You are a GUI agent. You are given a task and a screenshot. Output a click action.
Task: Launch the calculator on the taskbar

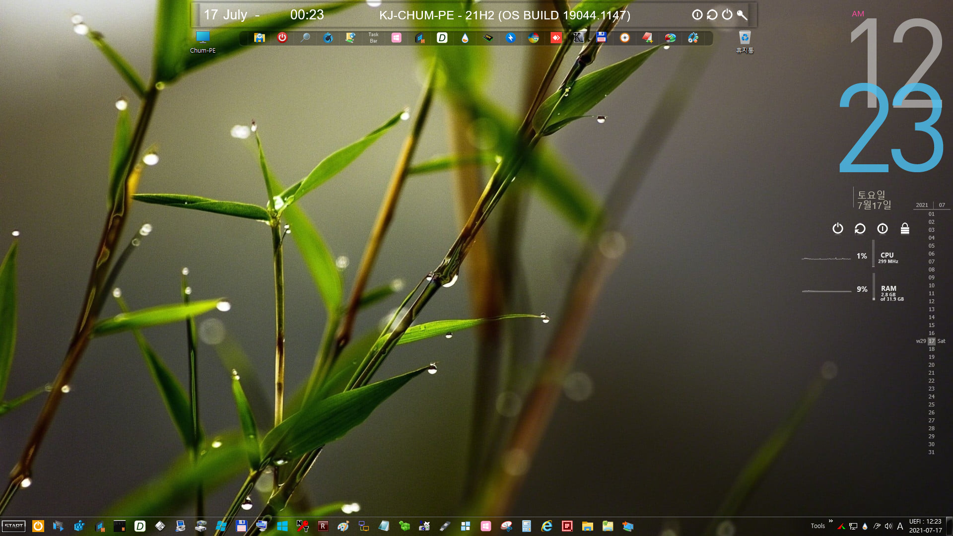[x=527, y=526]
